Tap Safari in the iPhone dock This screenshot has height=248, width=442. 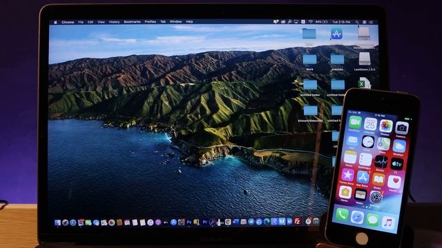click(357, 218)
